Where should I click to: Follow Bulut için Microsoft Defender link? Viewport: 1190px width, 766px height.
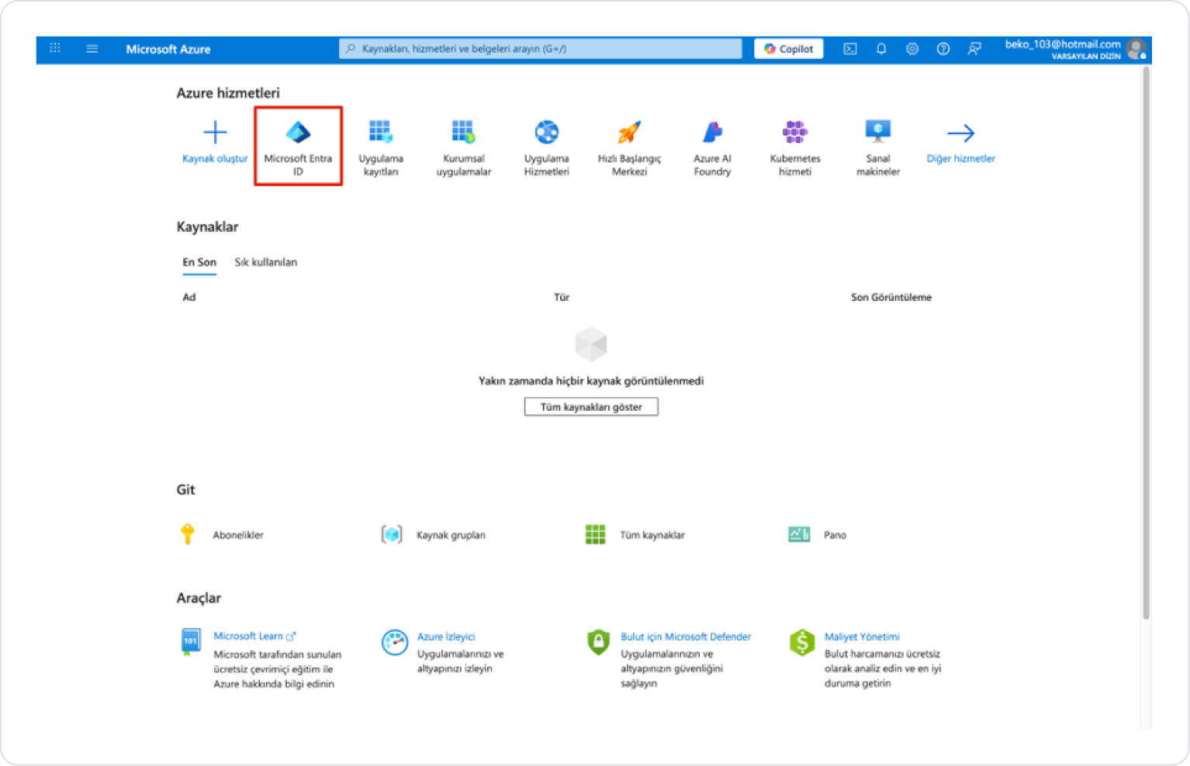[686, 637]
